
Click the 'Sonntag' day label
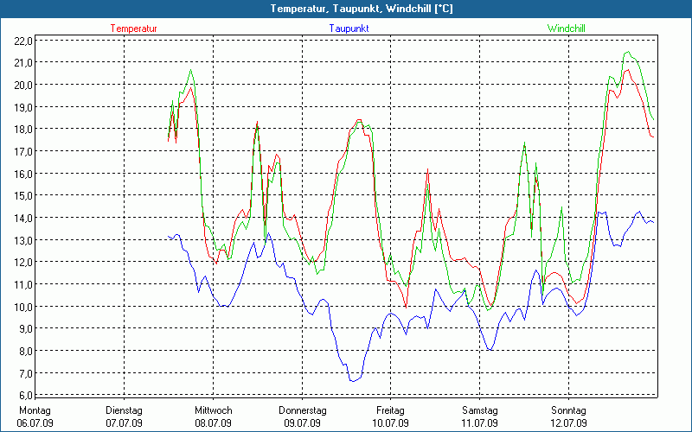pos(568,411)
